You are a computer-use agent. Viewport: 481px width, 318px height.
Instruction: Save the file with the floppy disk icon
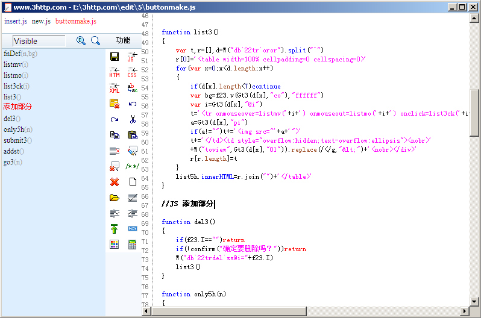(x=115, y=57)
